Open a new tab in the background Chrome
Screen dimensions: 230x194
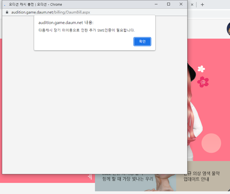(x=202, y=5)
